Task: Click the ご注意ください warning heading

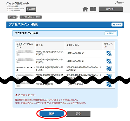Action: coord(25,95)
